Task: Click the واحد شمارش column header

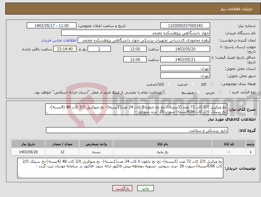Action: (x=96, y=144)
